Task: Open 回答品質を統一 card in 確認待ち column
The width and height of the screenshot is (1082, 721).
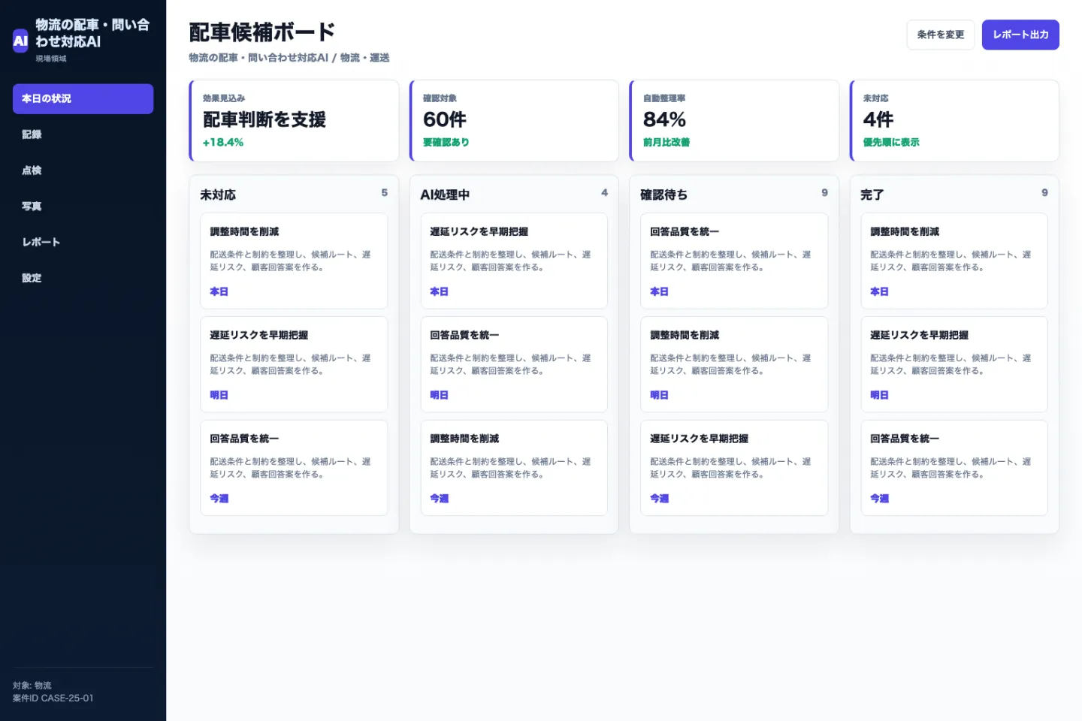Action: (734, 261)
